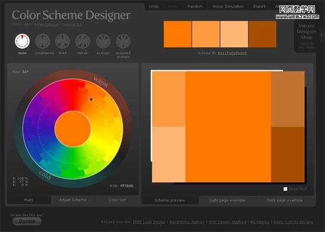The width and height of the screenshot is (325, 232).
Task: Open the Color List tab
Action: pos(117,200)
